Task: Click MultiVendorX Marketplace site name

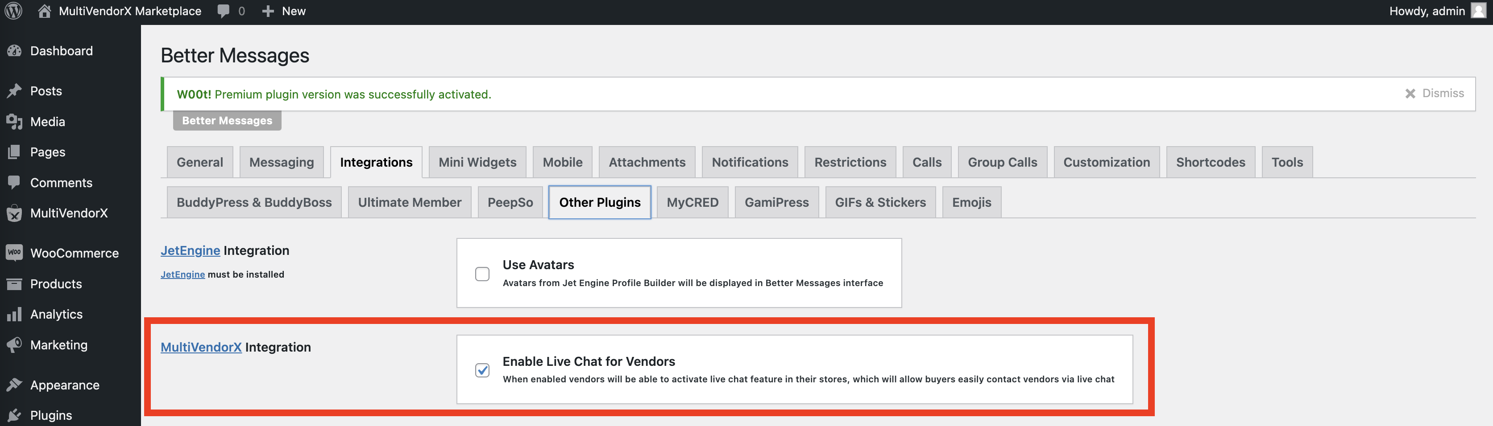Action: coord(130,11)
